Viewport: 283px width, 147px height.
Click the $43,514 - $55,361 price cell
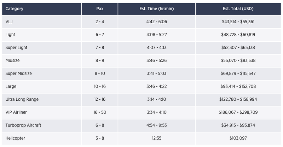(x=238, y=22)
